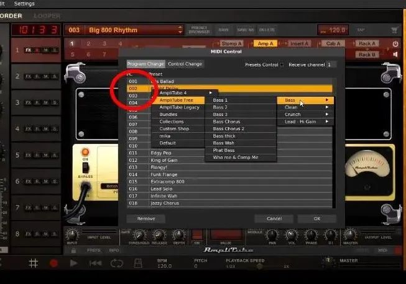Select the Stomp A signal chain module

[x=231, y=43]
